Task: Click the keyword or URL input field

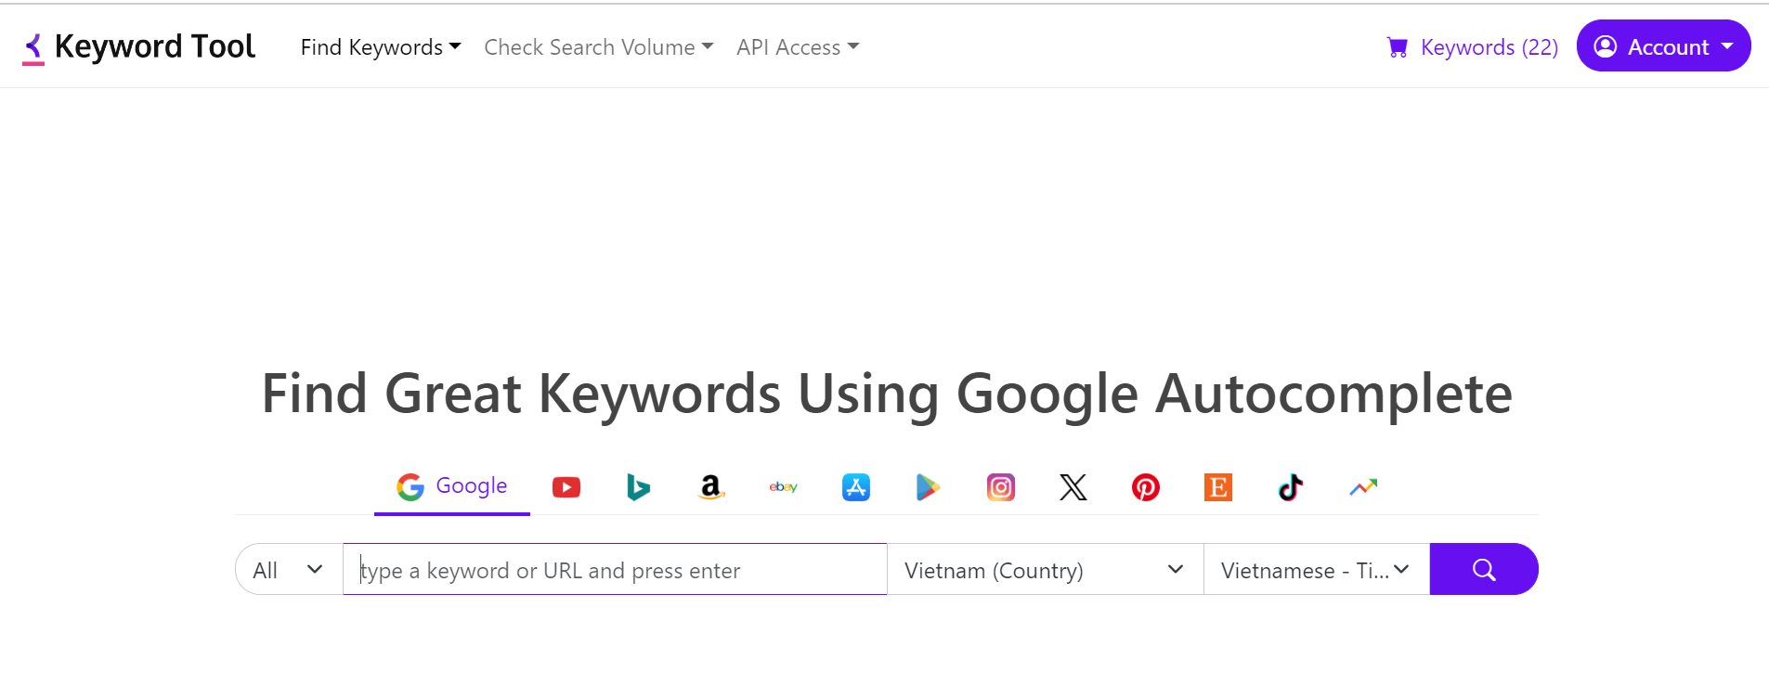Action: 615,570
